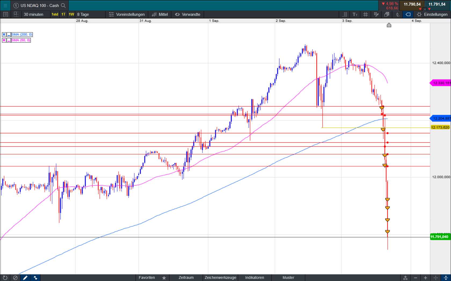
Task: Click the favorites star icon
Action: [x=164, y=278]
